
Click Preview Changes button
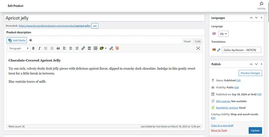[250, 73]
